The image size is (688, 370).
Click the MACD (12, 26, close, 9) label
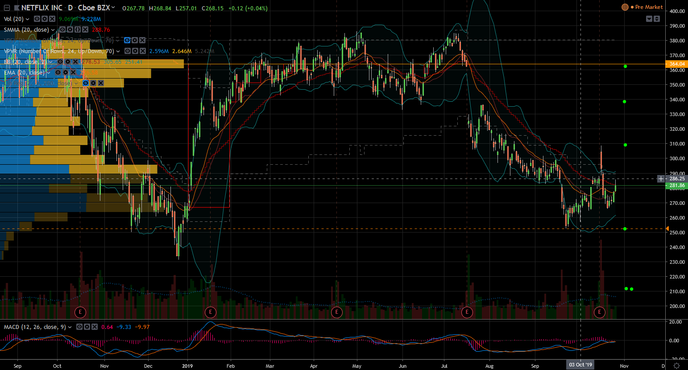(x=35, y=327)
